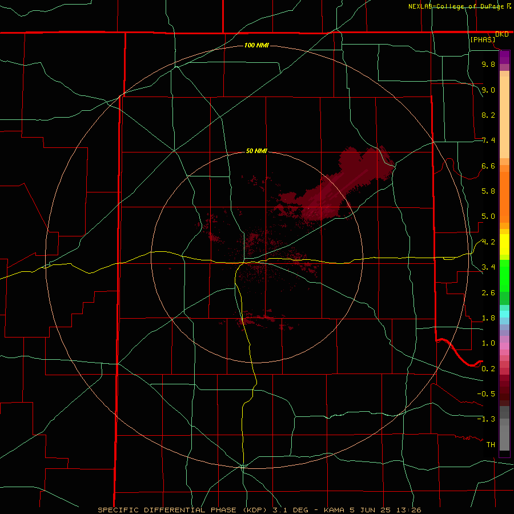The height and width of the screenshot is (514, 514).
Task: Click the Specific Differential Phase caption text
Action: pyautogui.click(x=259, y=510)
